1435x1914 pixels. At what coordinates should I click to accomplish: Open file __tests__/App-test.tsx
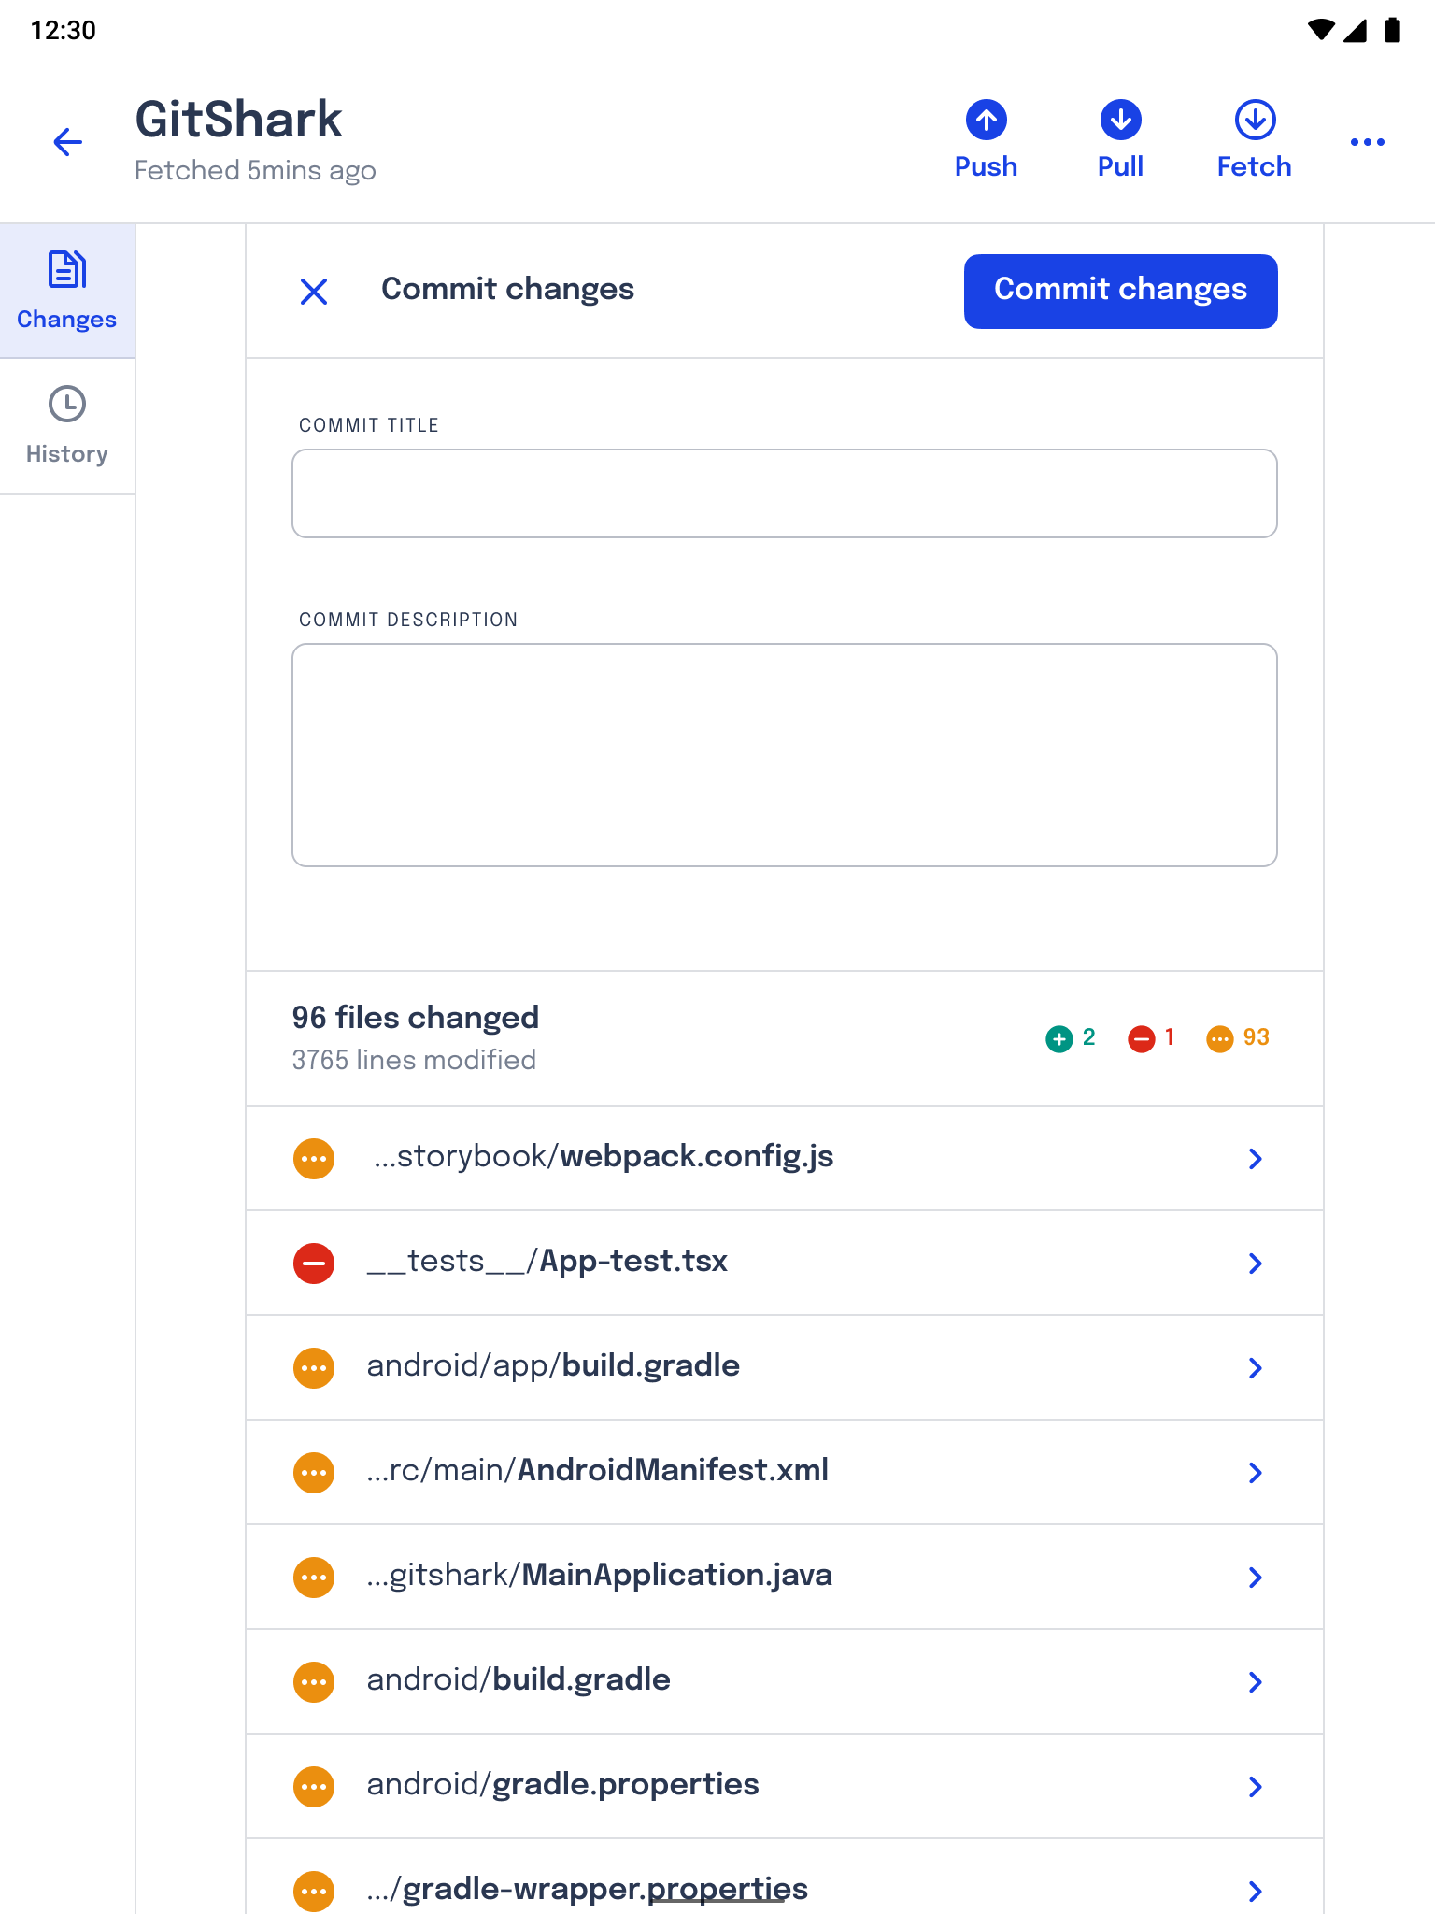click(784, 1264)
